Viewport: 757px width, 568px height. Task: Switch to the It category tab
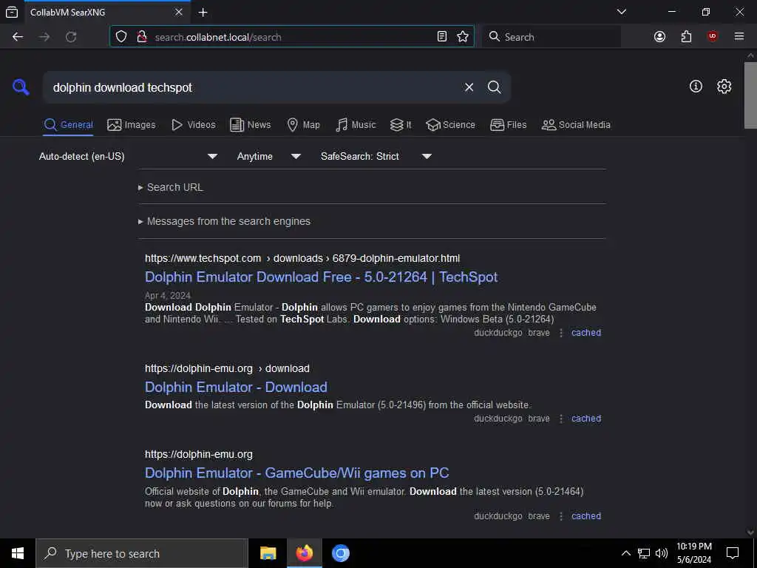click(x=401, y=124)
